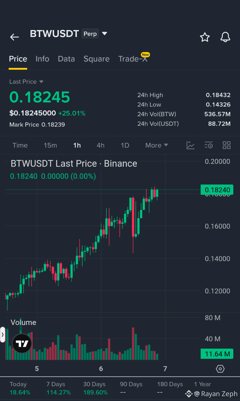Click the Volume indicator label
The height and width of the screenshot is (401, 240).
tap(23, 323)
